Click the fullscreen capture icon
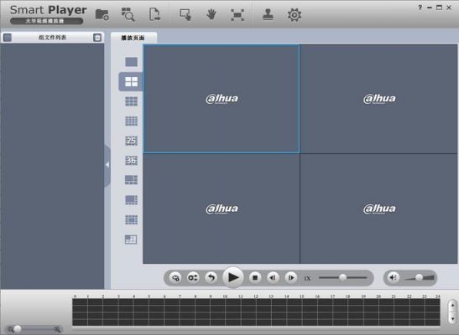 (237, 15)
